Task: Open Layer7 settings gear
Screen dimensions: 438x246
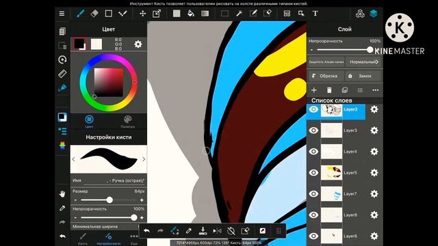Action: tap(374, 194)
